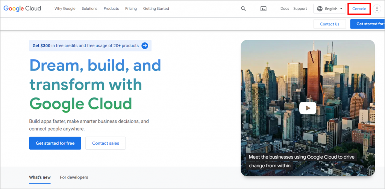Open the Products menu

tap(111, 9)
